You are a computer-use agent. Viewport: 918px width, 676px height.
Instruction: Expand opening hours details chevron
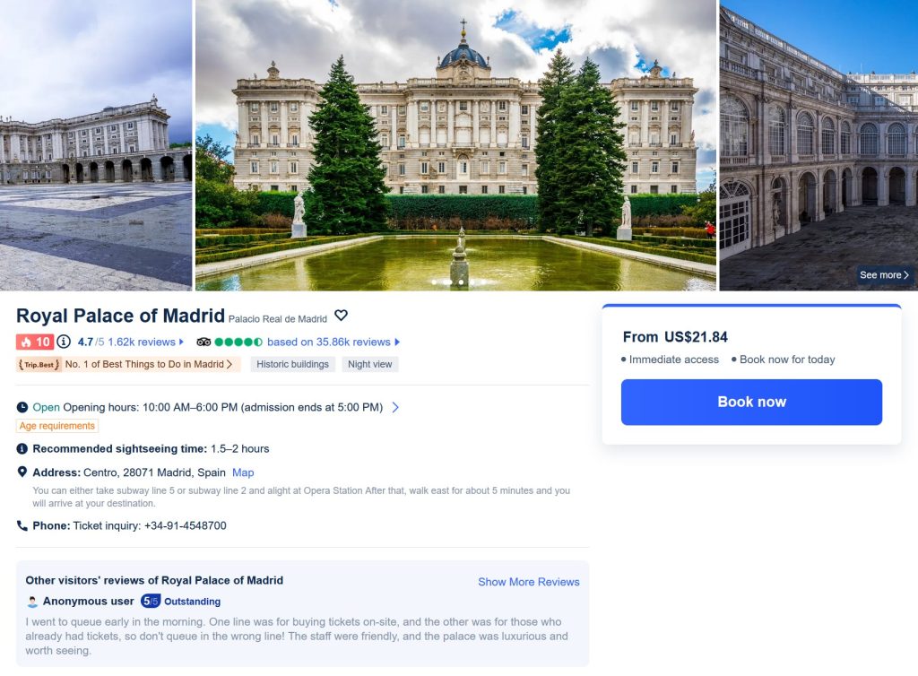coord(395,407)
